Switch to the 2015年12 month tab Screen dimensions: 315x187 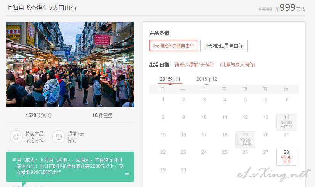click(207, 79)
